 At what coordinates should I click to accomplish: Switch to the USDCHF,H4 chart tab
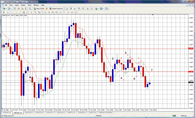[39, 113]
